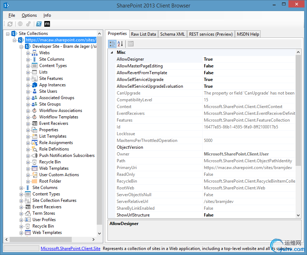307x255 pixels.
Task: Switch to the REST services (Preview) tab
Action: coord(211,34)
